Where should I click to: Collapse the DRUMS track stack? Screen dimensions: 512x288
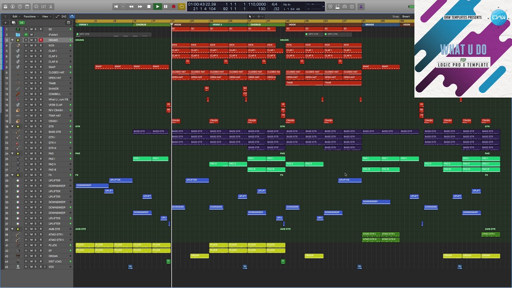click(x=12, y=40)
